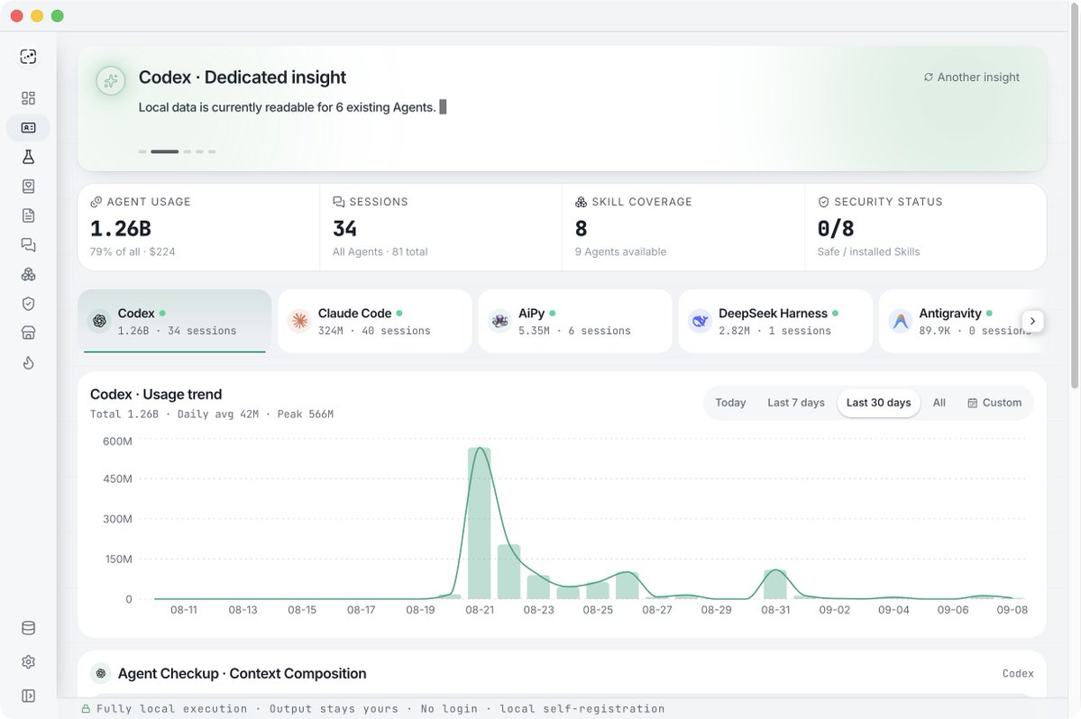The height and width of the screenshot is (719, 1081).
Task: Select the Codex agent card
Action: pyautogui.click(x=174, y=321)
